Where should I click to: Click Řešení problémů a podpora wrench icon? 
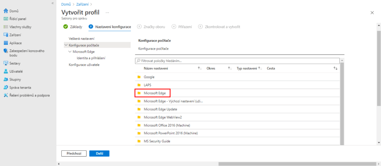coord(6,95)
